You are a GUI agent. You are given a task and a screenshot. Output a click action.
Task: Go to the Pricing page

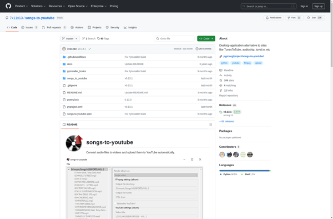coord(114,6)
